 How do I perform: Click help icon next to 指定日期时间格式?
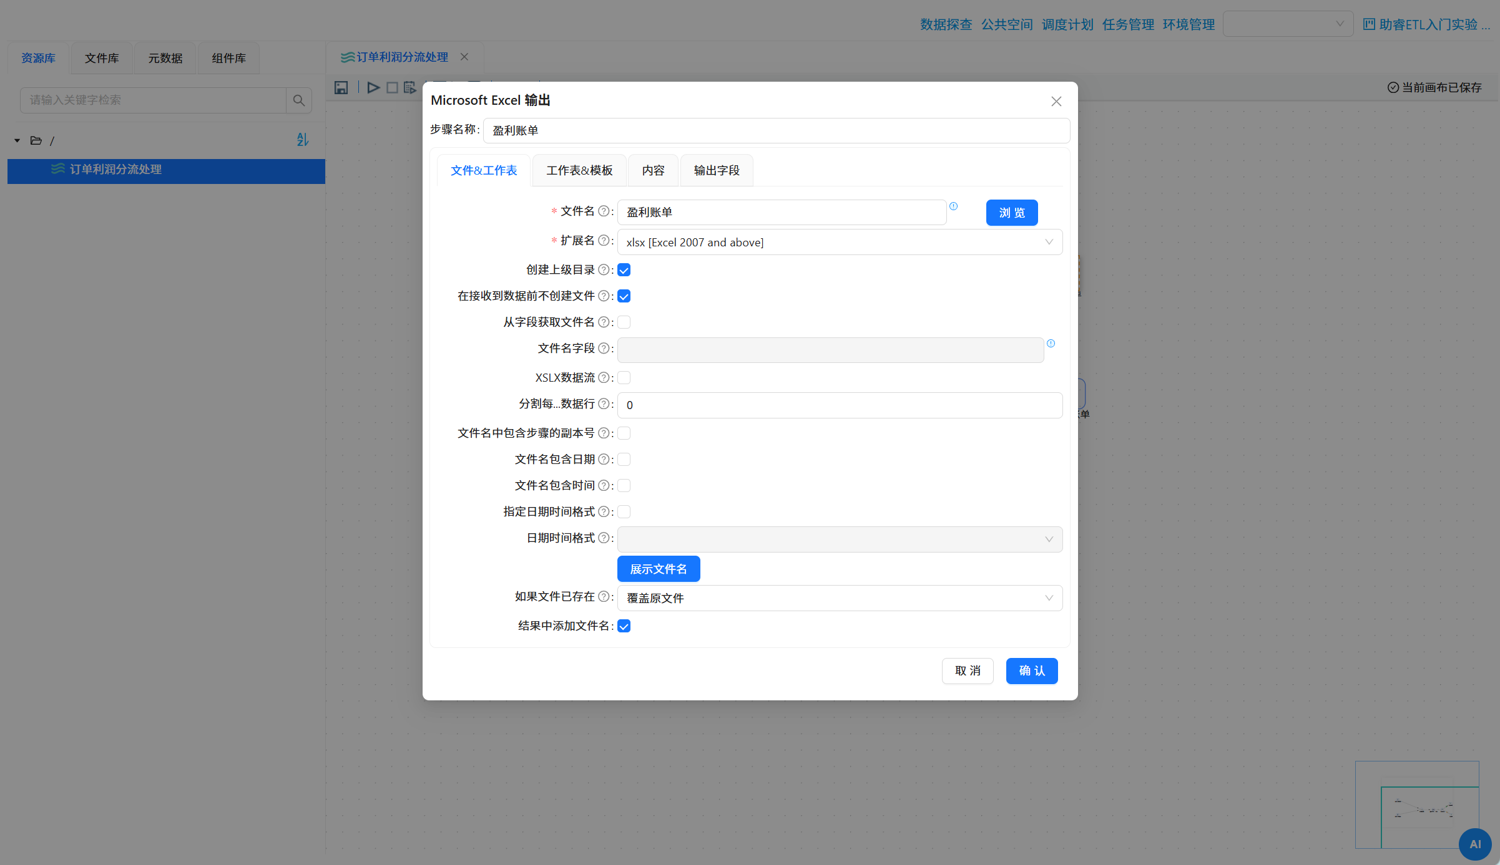coord(604,512)
